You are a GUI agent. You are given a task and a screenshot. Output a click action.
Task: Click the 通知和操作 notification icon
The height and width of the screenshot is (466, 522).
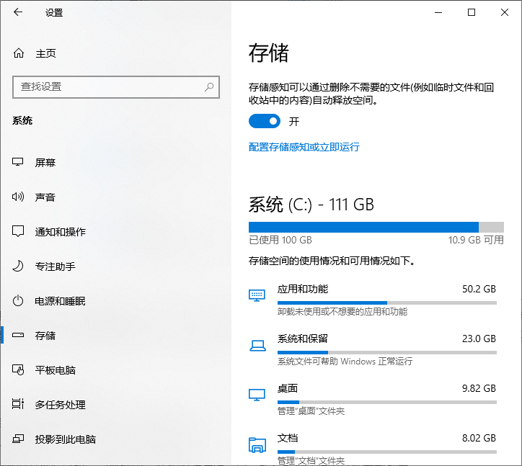(x=18, y=231)
